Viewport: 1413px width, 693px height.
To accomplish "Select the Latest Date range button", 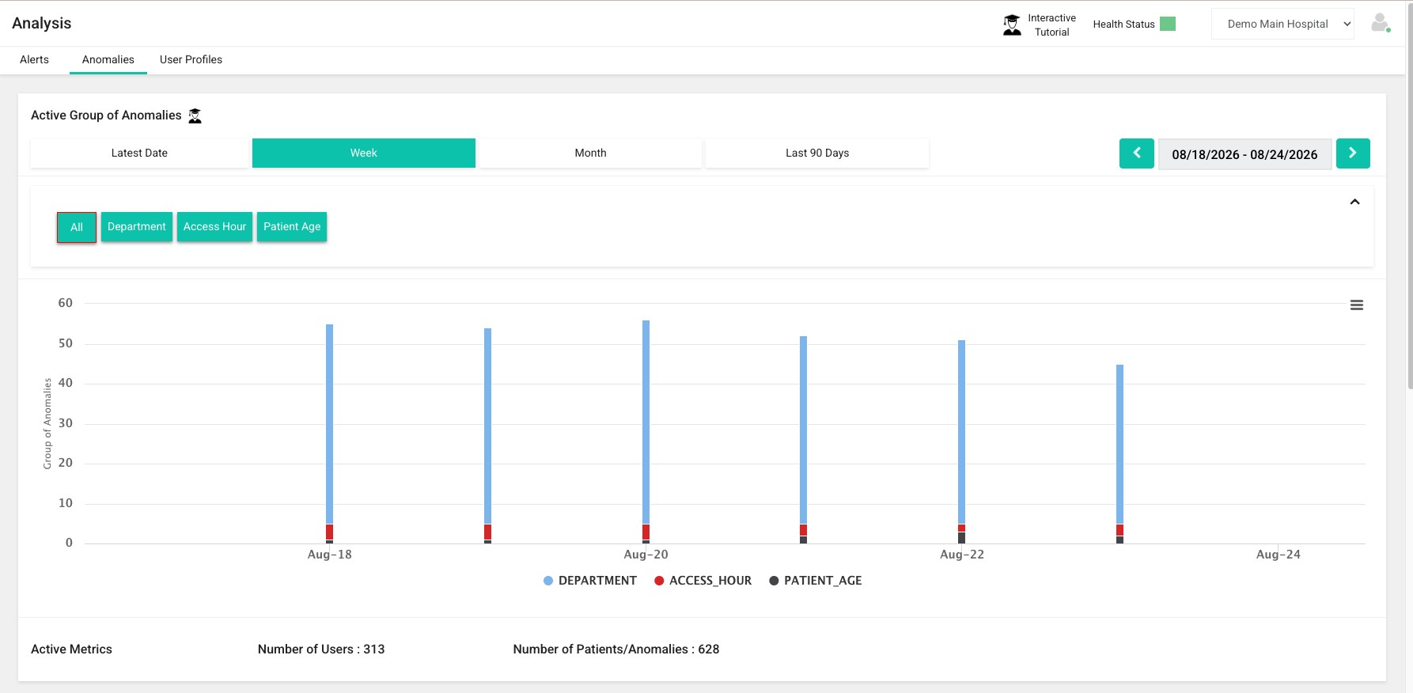I will click(139, 153).
